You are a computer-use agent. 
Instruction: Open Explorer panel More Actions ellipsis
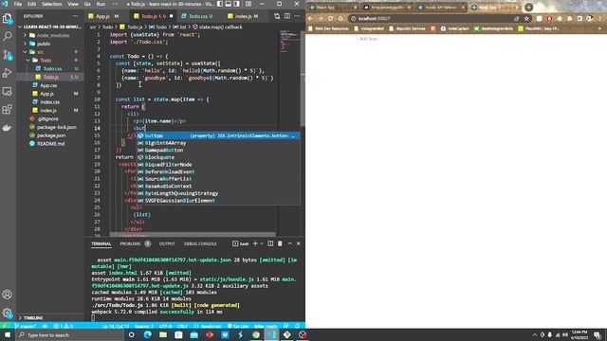75,16
